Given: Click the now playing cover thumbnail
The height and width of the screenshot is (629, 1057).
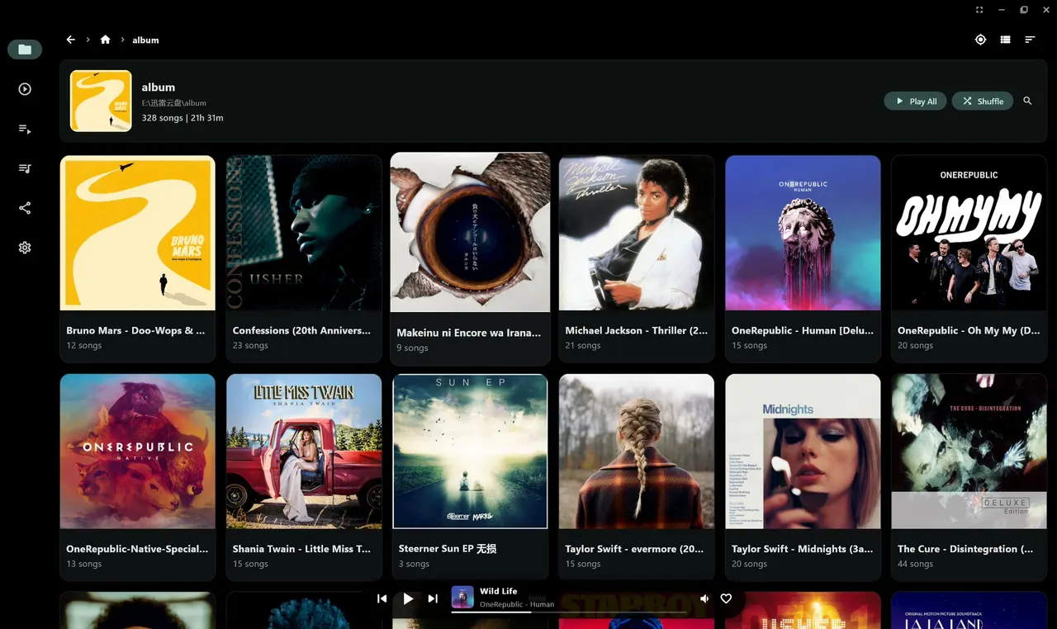Looking at the screenshot, I should [x=462, y=597].
